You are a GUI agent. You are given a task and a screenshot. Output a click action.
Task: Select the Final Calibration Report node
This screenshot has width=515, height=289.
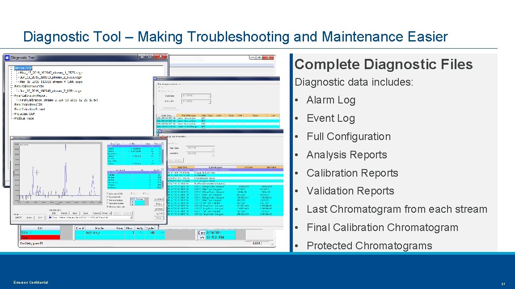click(x=30, y=95)
